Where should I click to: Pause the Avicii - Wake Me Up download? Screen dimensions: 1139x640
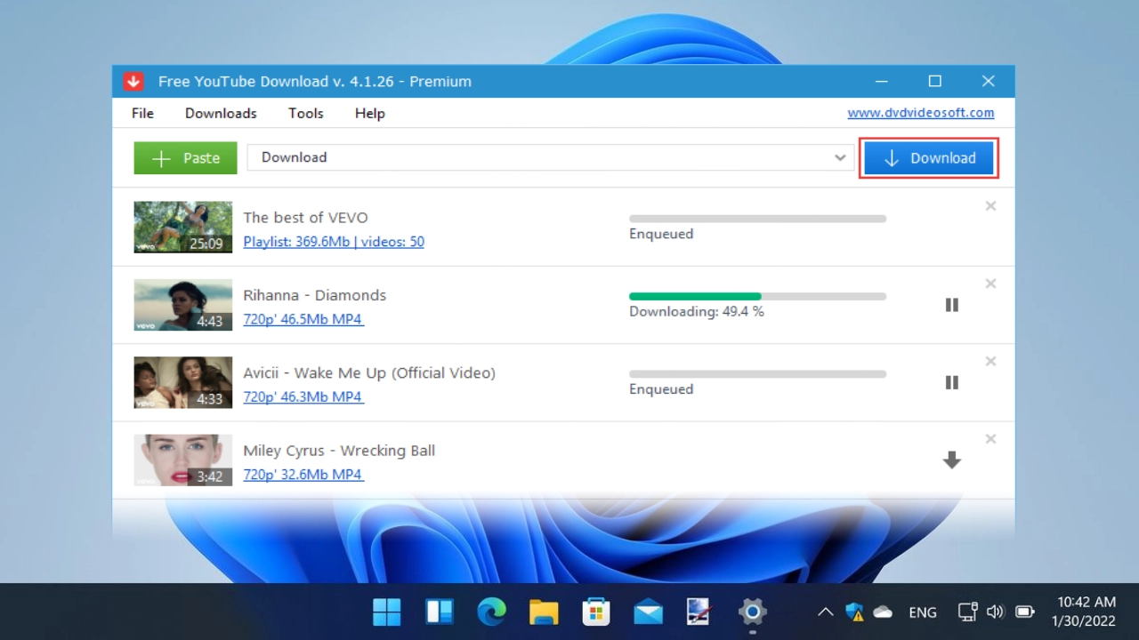click(x=952, y=382)
